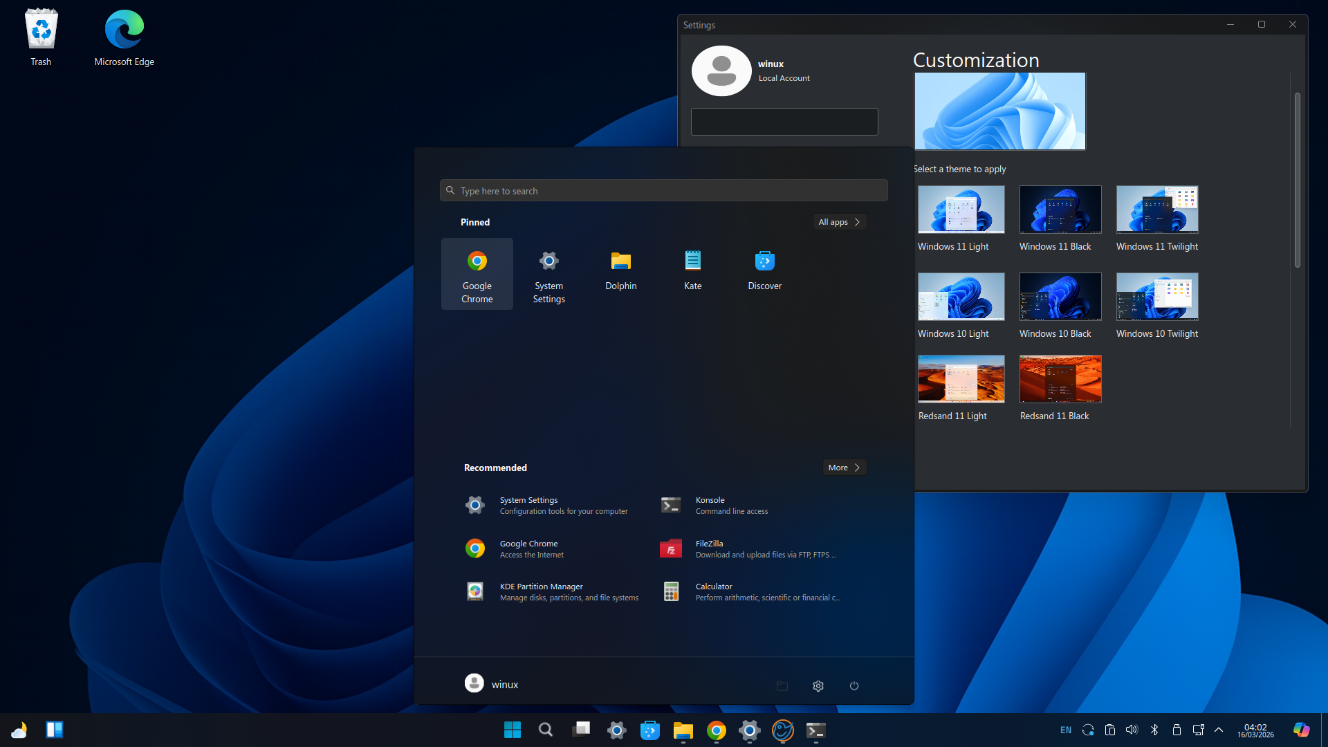
Task: Click the Type here to search field
Action: pyautogui.click(x=663, y=191)
